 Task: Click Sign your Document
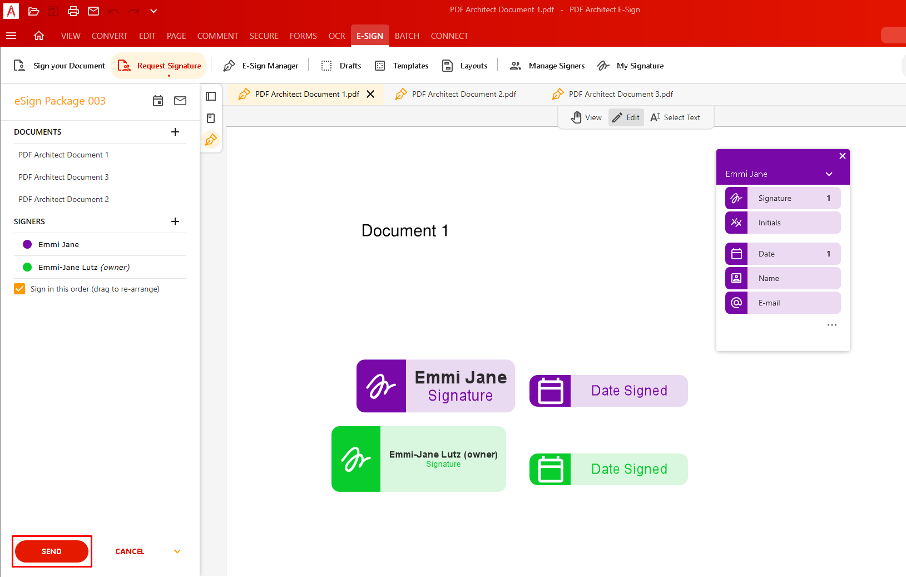(x=59, y=66)
